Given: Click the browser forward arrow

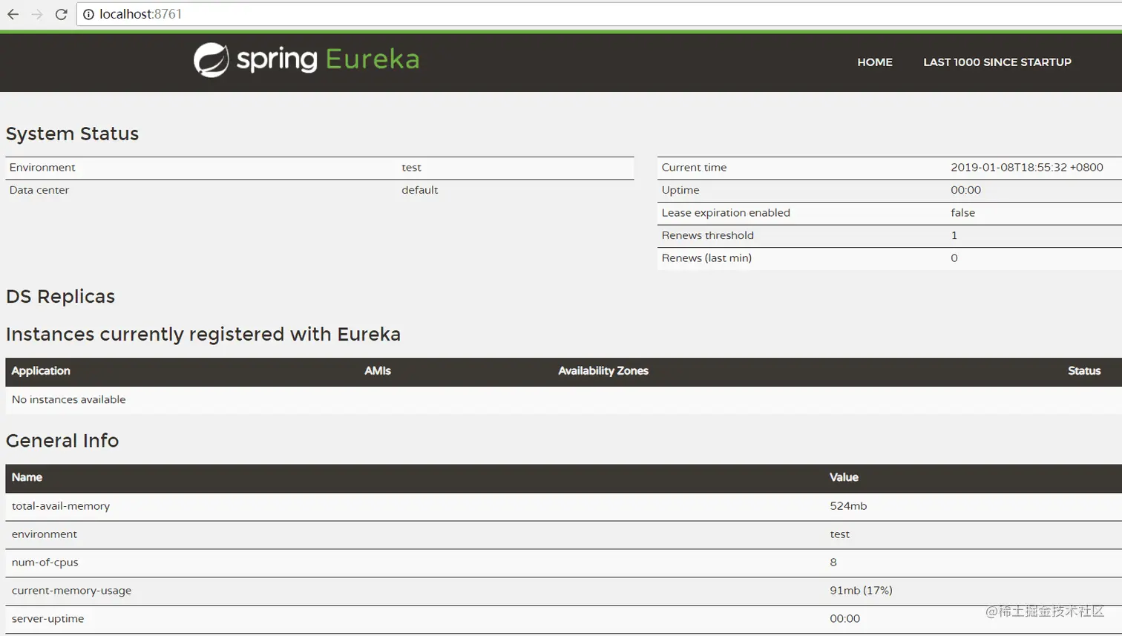Looking at the screenshot, I should (36, 14).
